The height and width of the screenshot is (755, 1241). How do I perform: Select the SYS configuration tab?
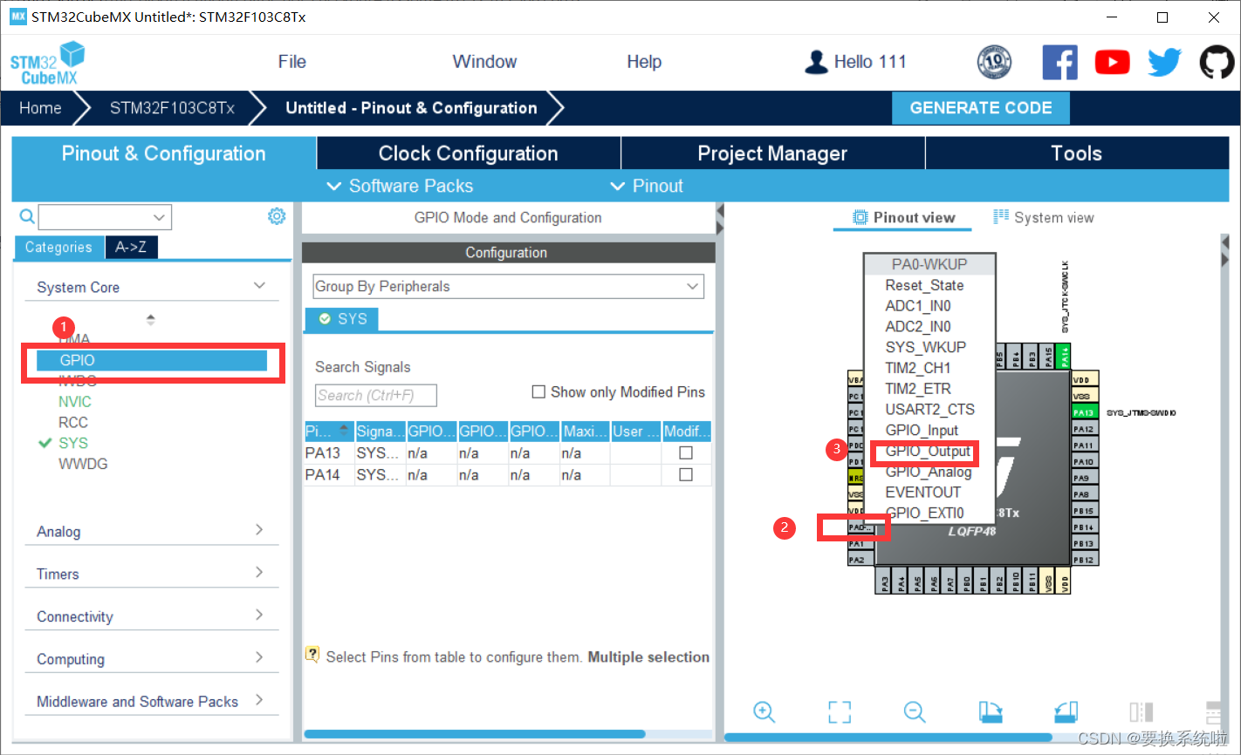tap(342, 319)
